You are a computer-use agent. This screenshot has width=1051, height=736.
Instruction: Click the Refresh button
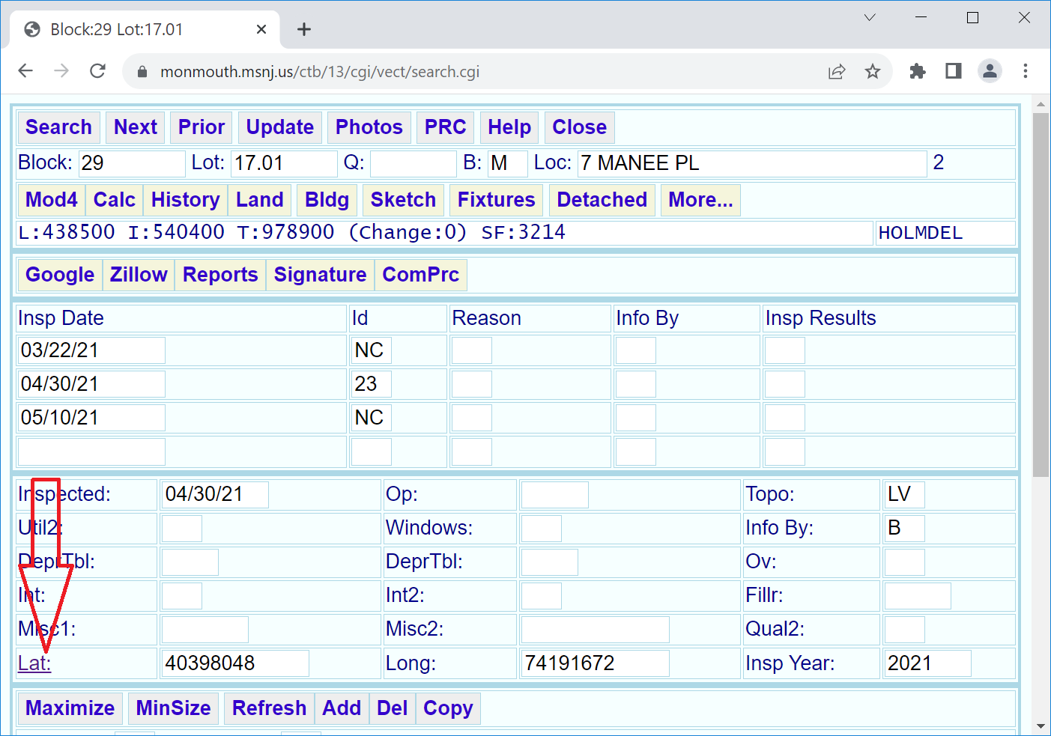pyautogui.click(x=269, y=708)
